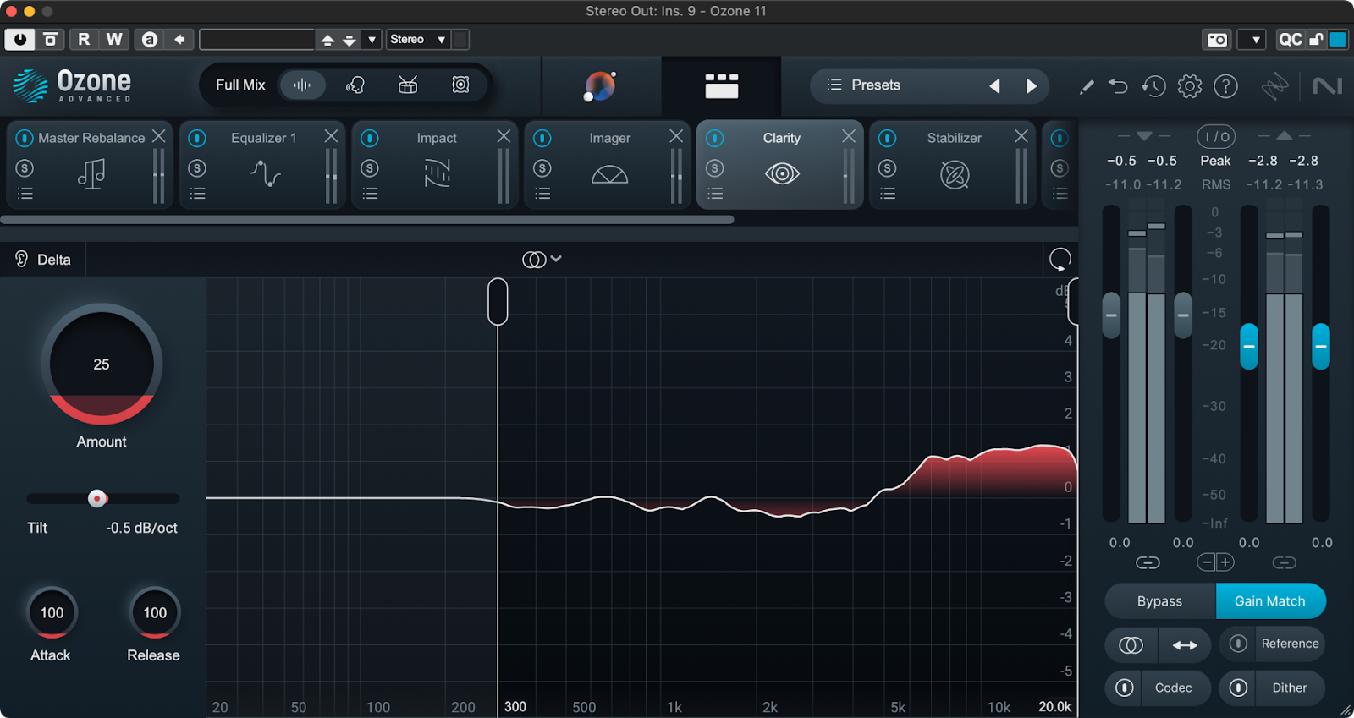1354x718 pixels.
Task: Toggle the Impact power button
Action: 370,138
